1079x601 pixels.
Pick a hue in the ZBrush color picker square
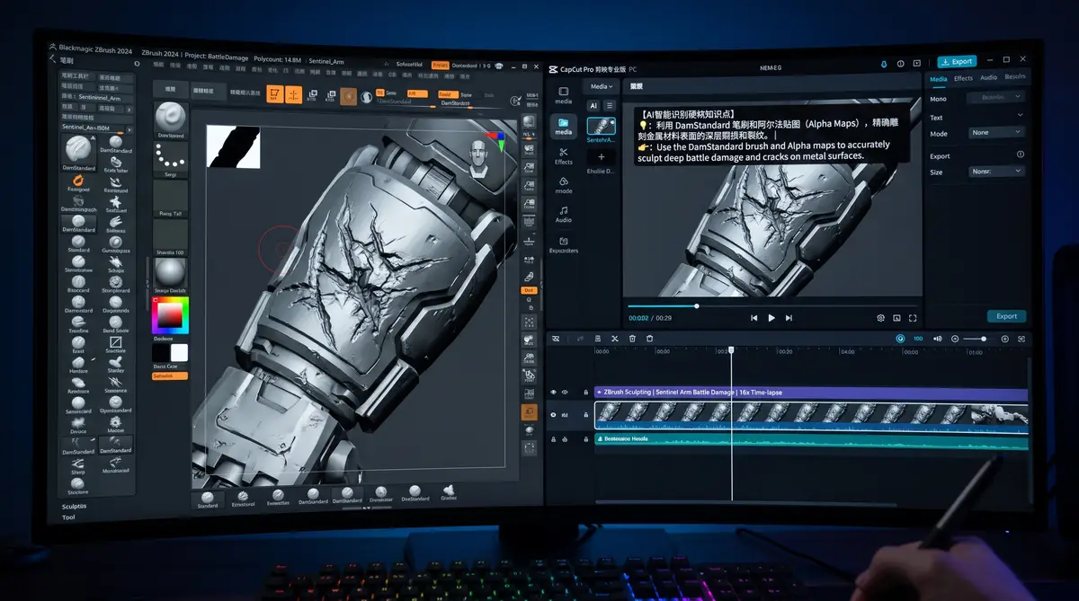pyautogui.click(x=169, y=316)
